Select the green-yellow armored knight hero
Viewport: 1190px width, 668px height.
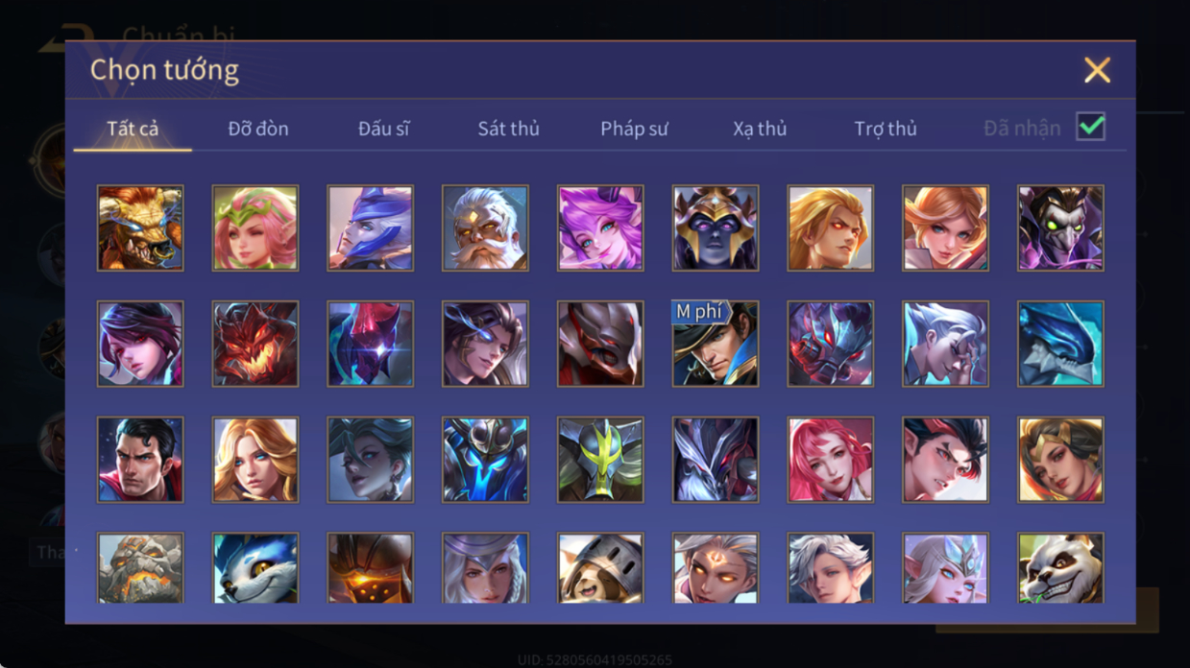click(600, 460)
